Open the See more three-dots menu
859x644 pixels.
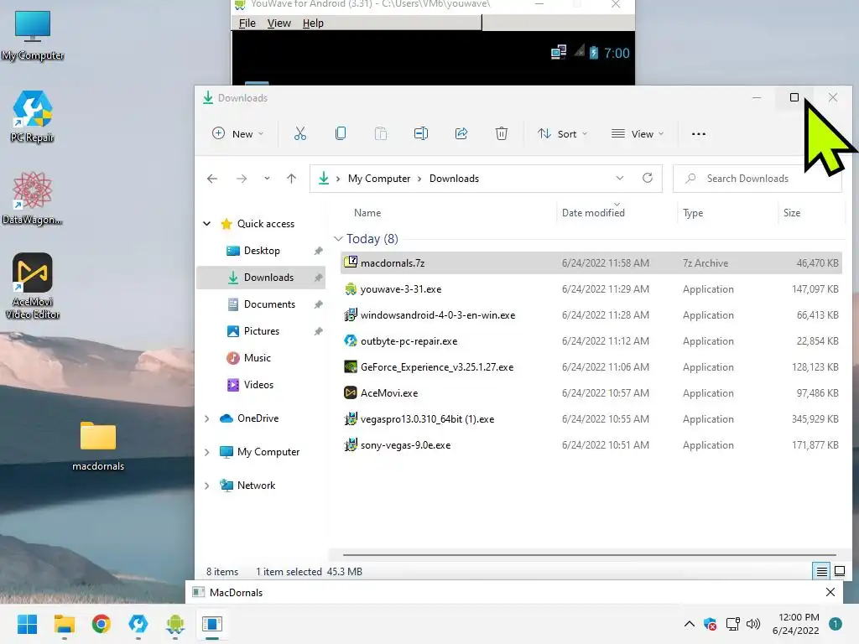[699, 133]
